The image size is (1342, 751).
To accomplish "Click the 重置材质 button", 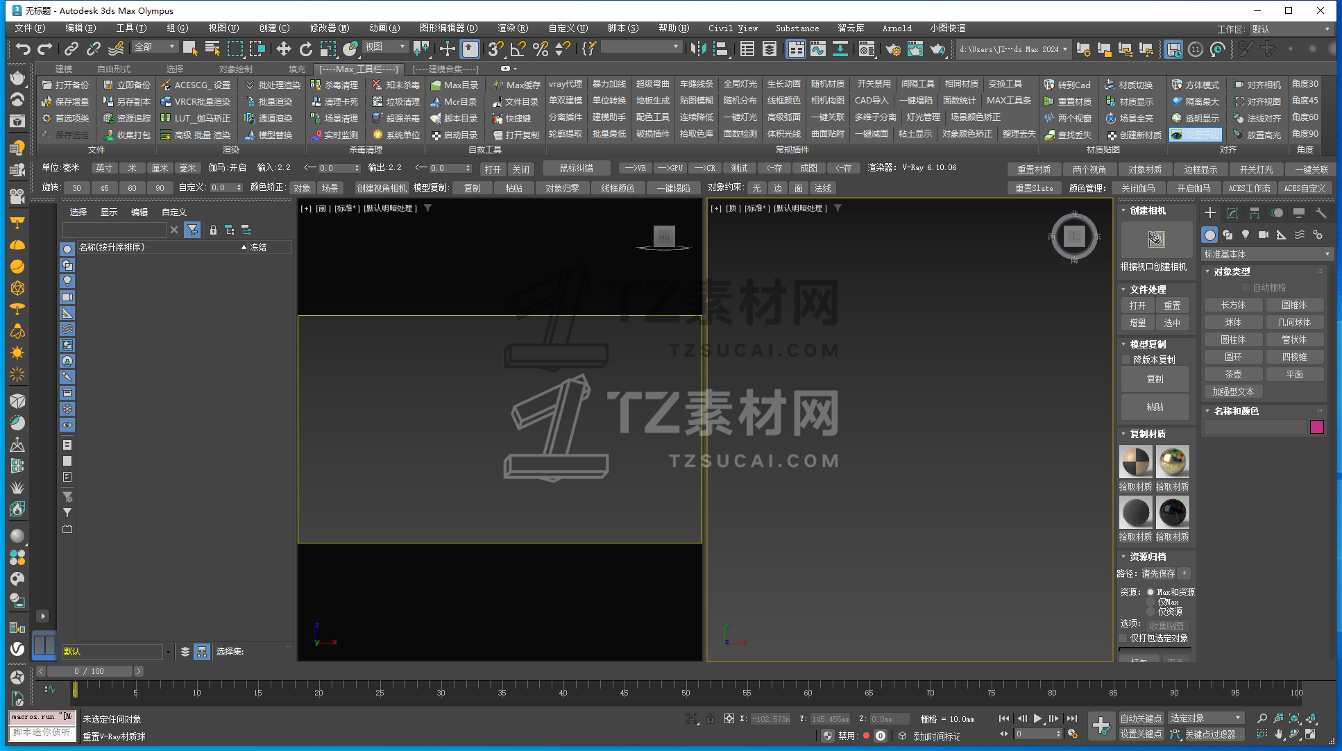I will (x=1033, y=169).
